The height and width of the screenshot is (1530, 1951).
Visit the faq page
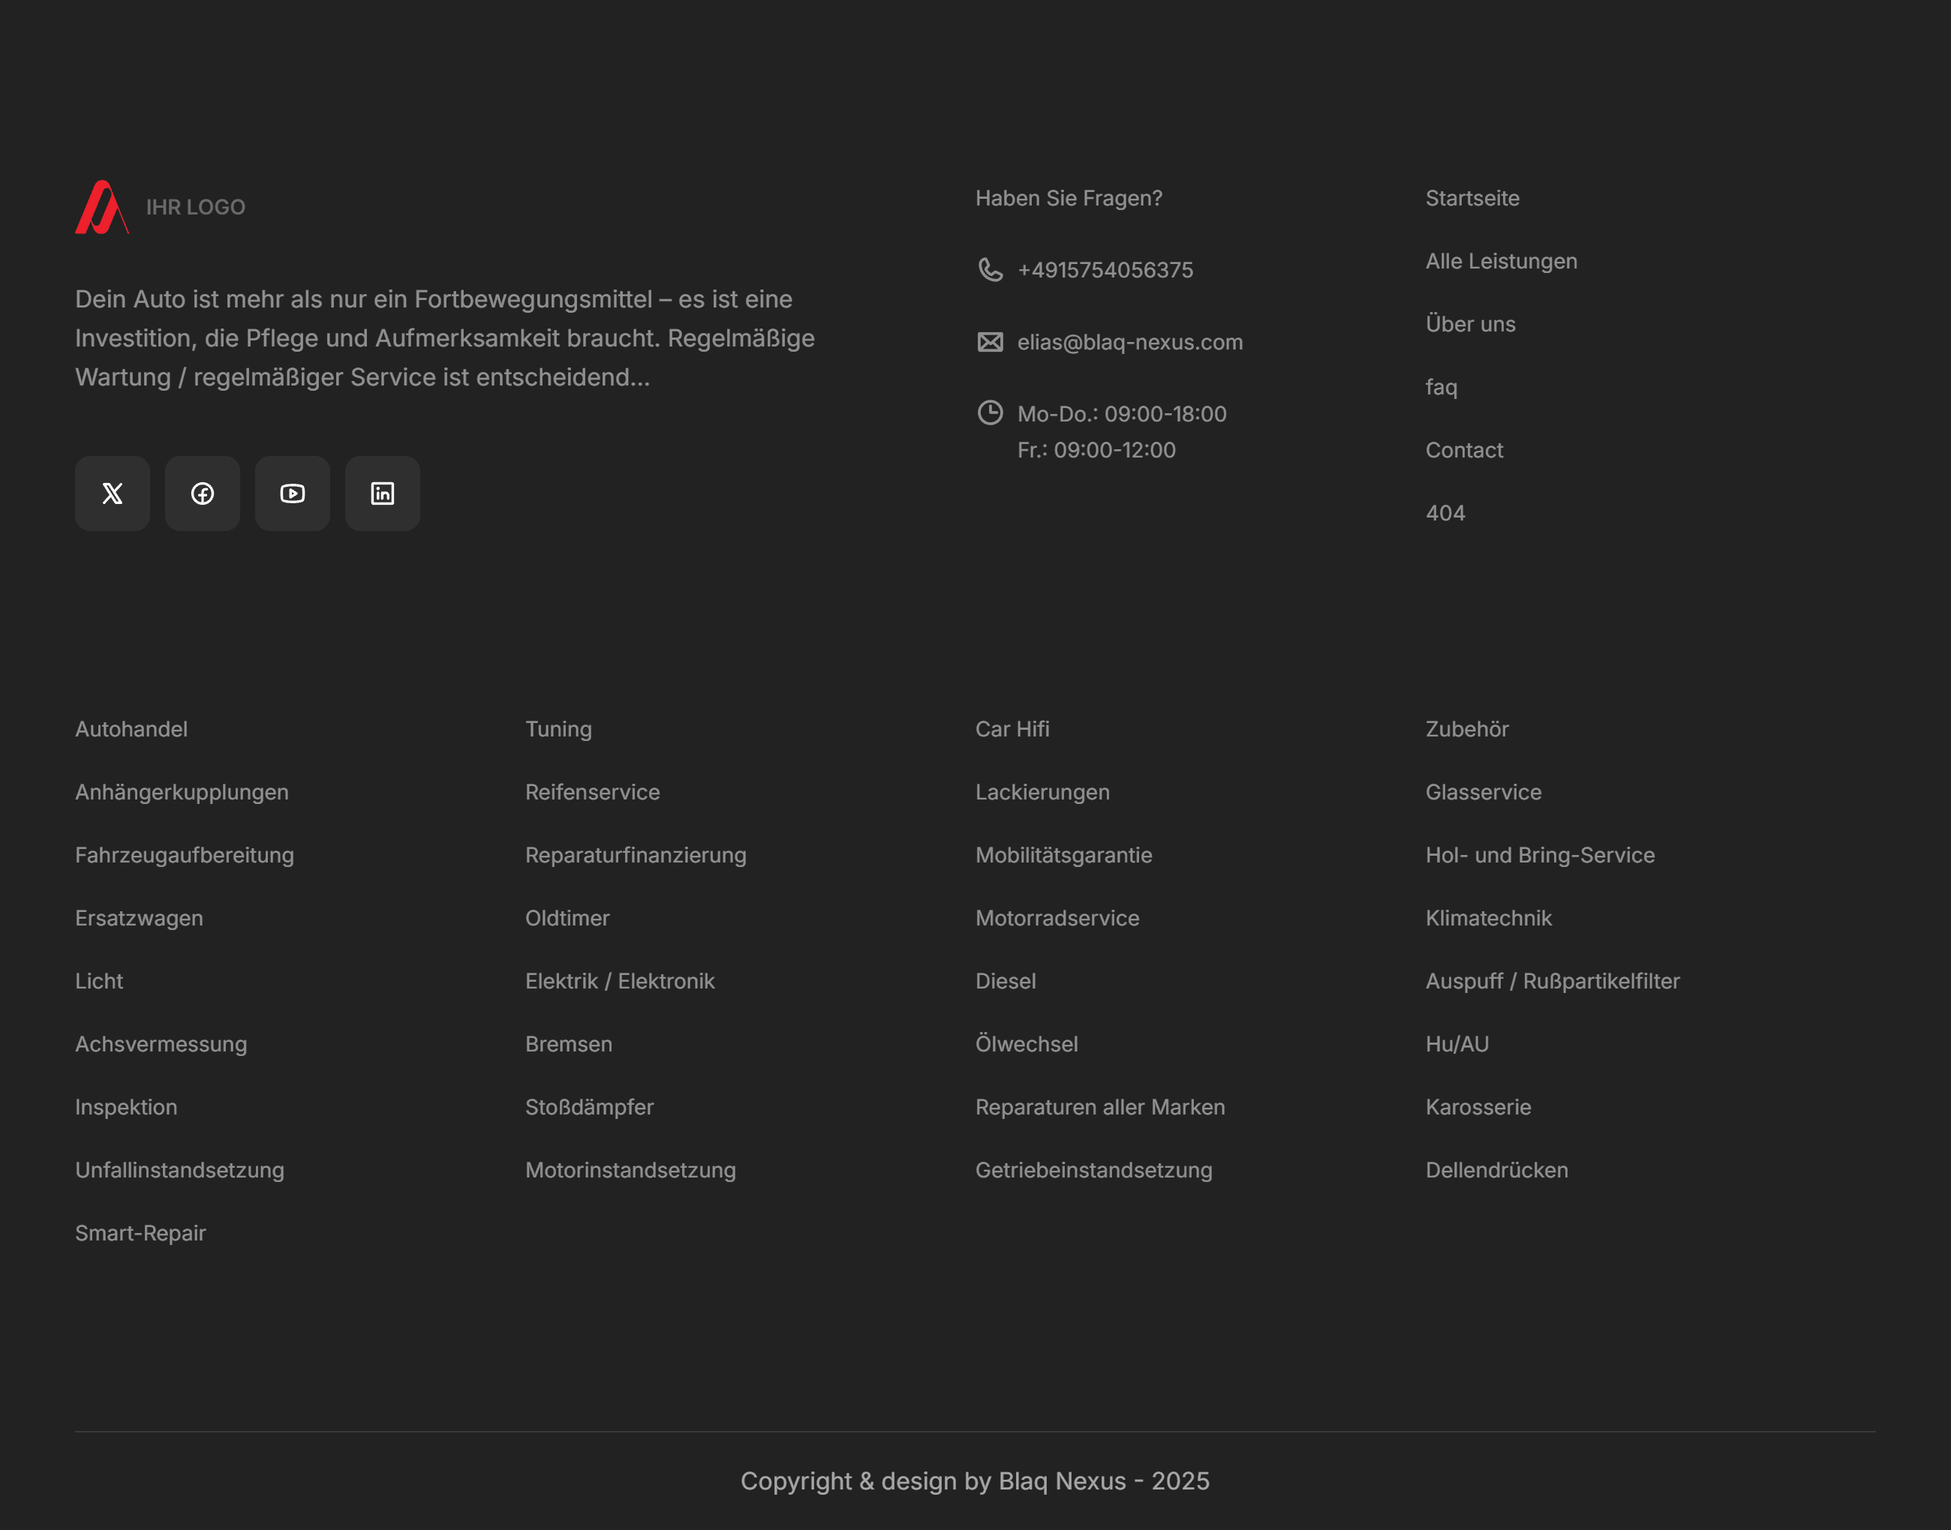click(1440, 387)
